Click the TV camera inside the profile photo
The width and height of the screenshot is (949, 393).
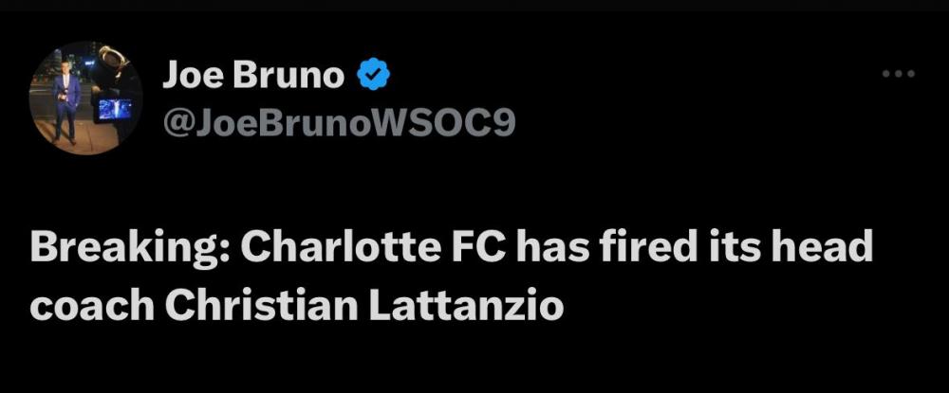click(x=111, y=90)
